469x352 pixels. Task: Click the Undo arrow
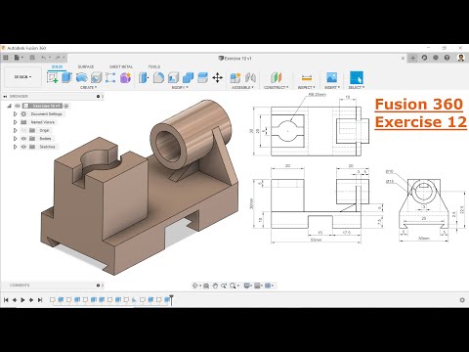[43, 58]
